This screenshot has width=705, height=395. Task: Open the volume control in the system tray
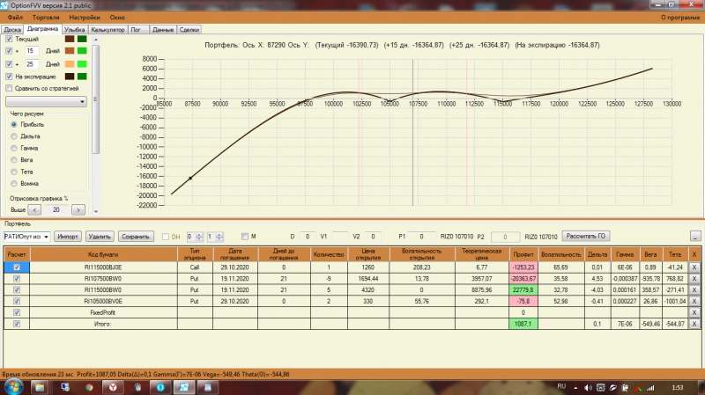(x=588, y=387)
